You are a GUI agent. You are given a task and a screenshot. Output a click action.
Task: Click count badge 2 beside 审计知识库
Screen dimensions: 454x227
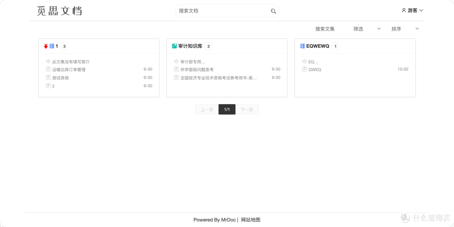(209, 46)
